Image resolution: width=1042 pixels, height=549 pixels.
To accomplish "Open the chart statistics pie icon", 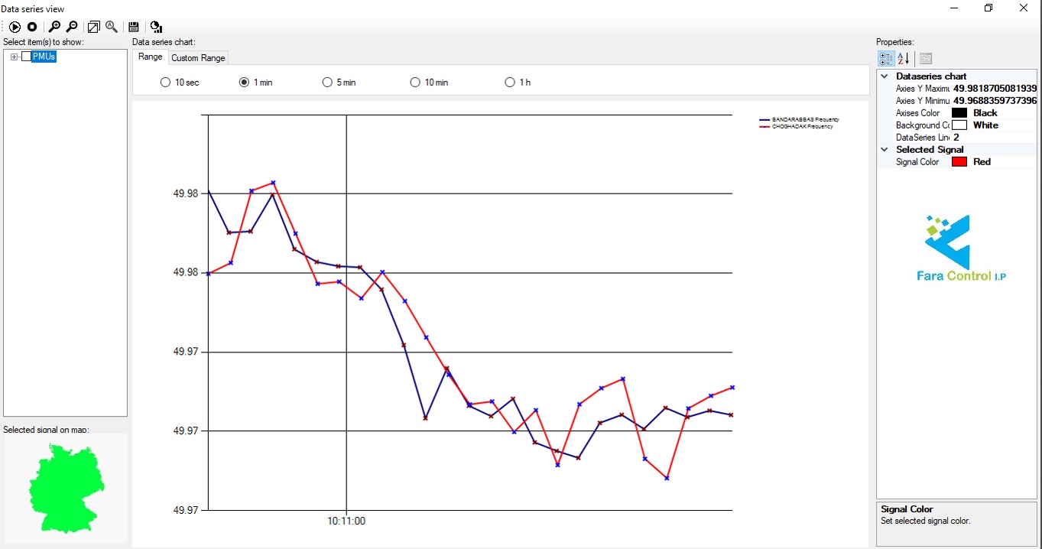I will pyautogui.click(x=155, y=27).
